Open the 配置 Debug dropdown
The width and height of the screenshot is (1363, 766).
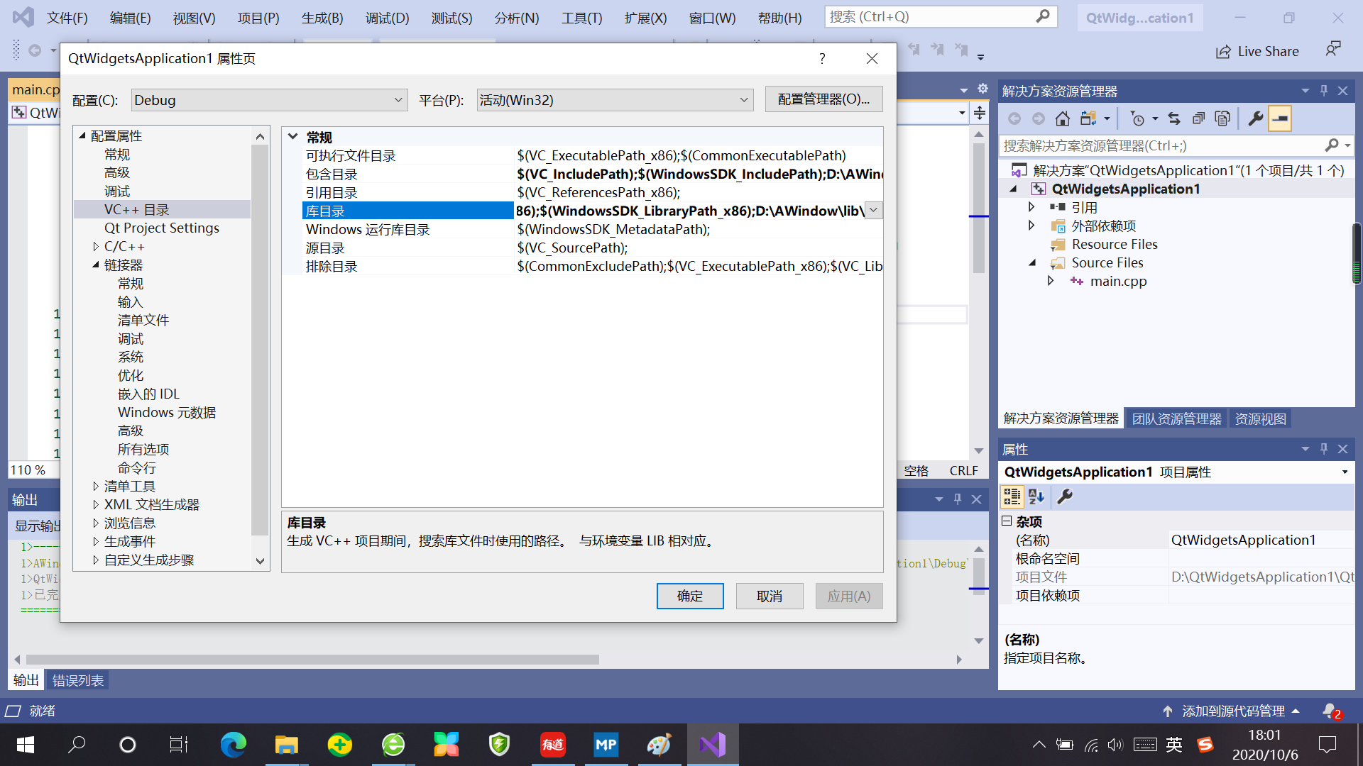(x=269, y=100)
